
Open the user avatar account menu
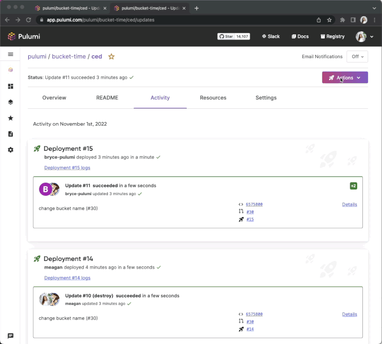(364, 37)
